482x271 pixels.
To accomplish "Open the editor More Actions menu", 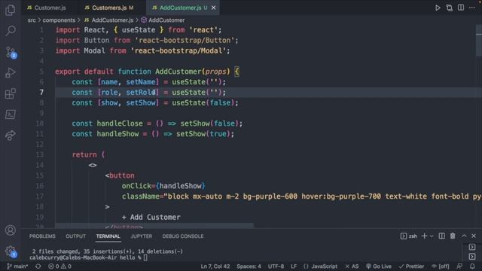I will coord(472,8).
